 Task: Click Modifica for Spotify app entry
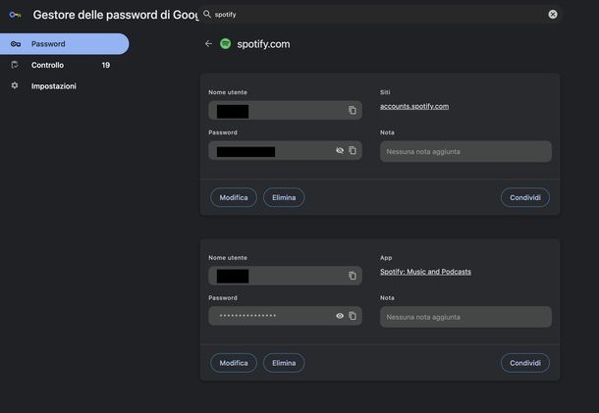234,363
